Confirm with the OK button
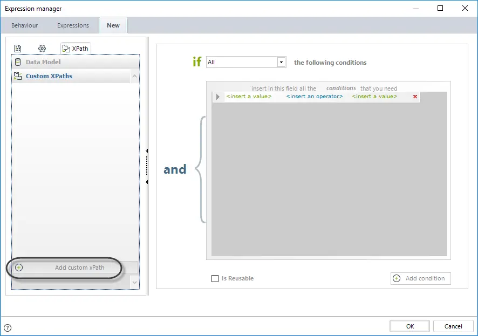 (x=409, y=326)
